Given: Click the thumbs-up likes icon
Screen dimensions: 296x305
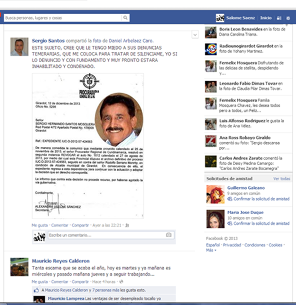Looking at the screenshot, I should [x=36, y=290].
